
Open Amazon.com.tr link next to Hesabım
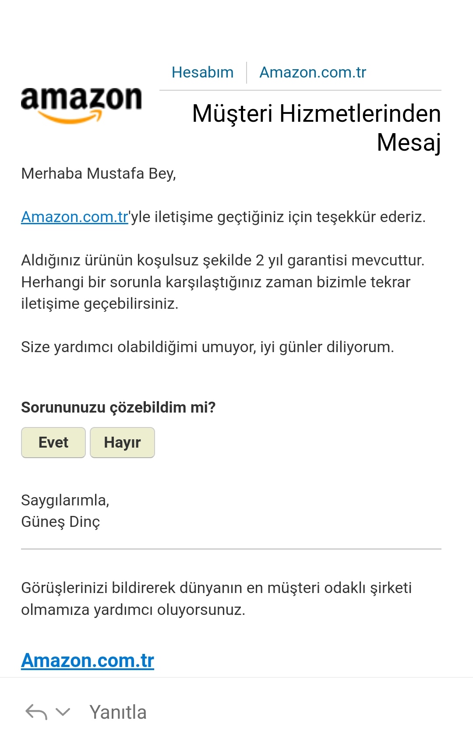313,72
